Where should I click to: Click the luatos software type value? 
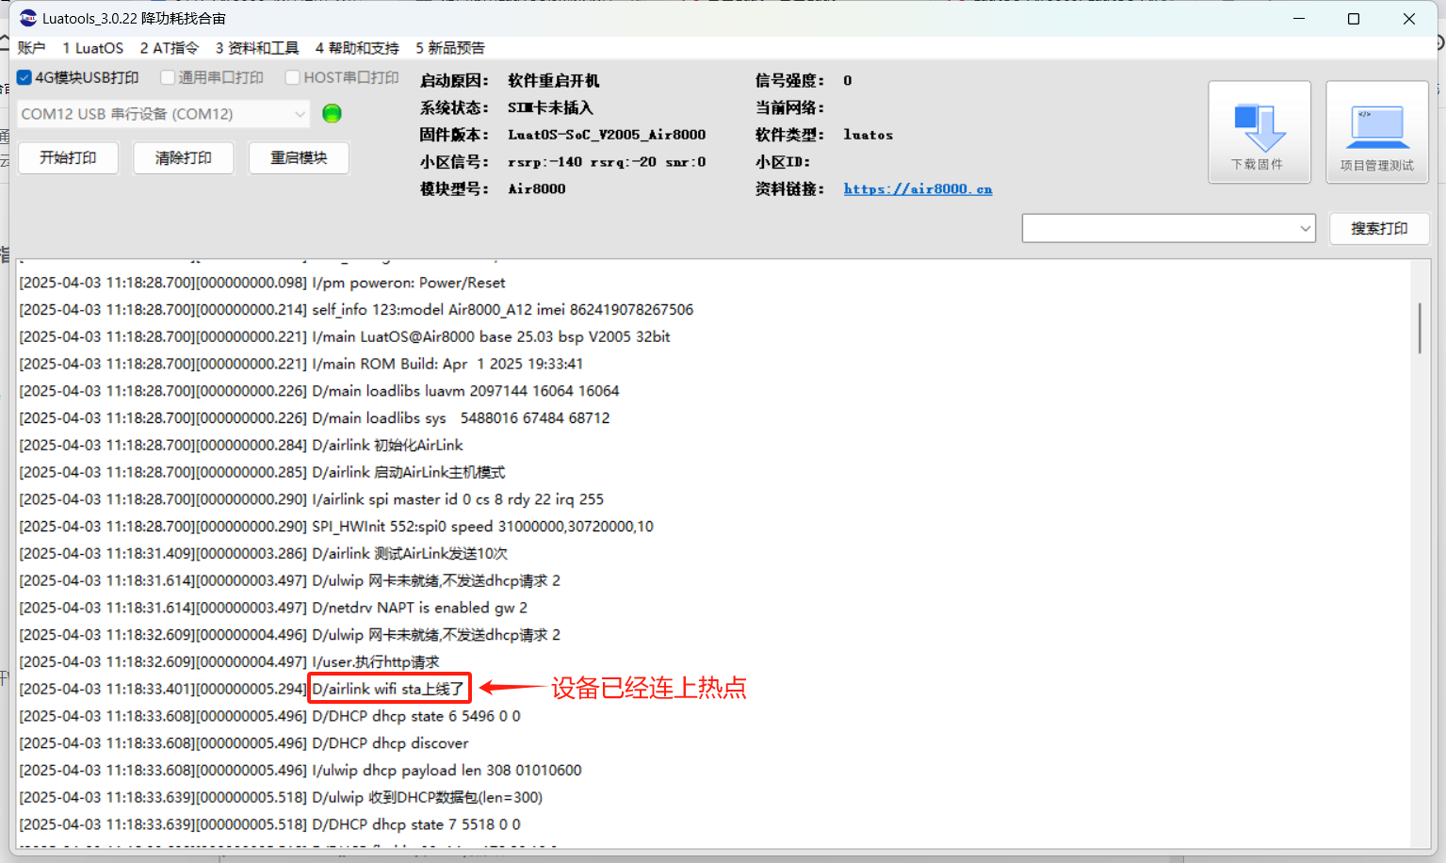pos(868,135)
